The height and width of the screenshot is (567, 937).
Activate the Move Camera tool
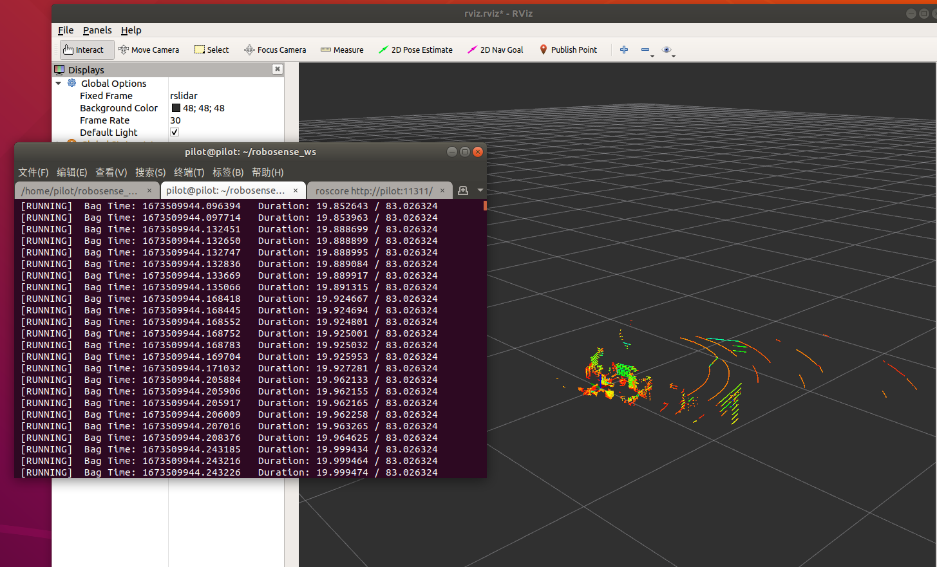(x=149, y=50)
